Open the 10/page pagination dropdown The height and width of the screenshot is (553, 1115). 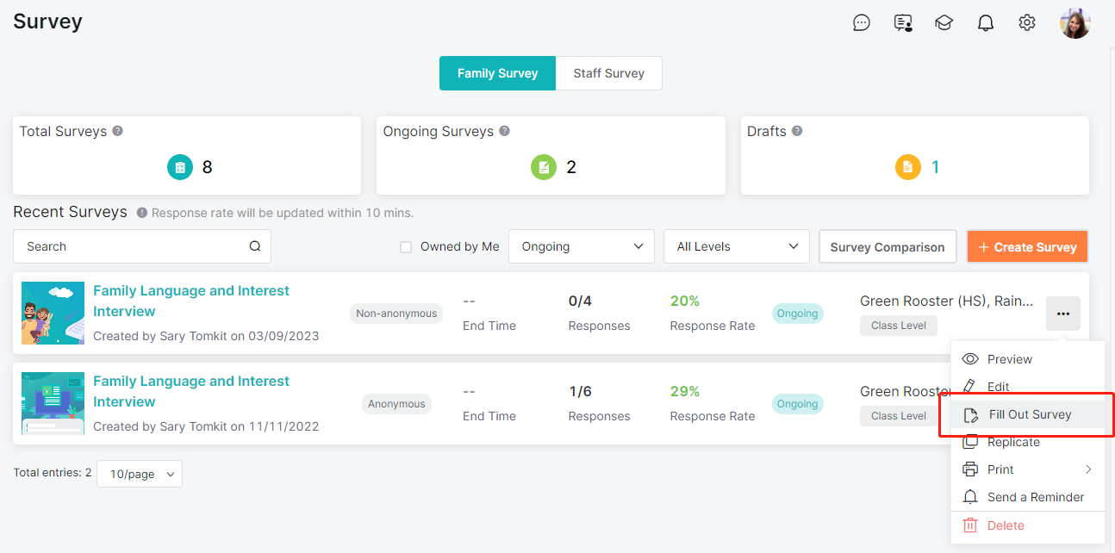click(140, 474)
